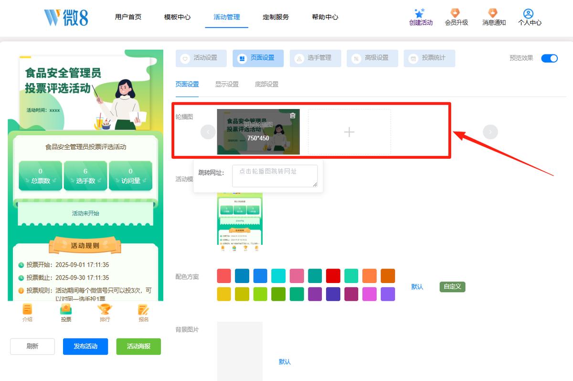Screen dimensions: 573x381
Task: Switch to the 高级设置 tab
Action: tap(372, 58)
